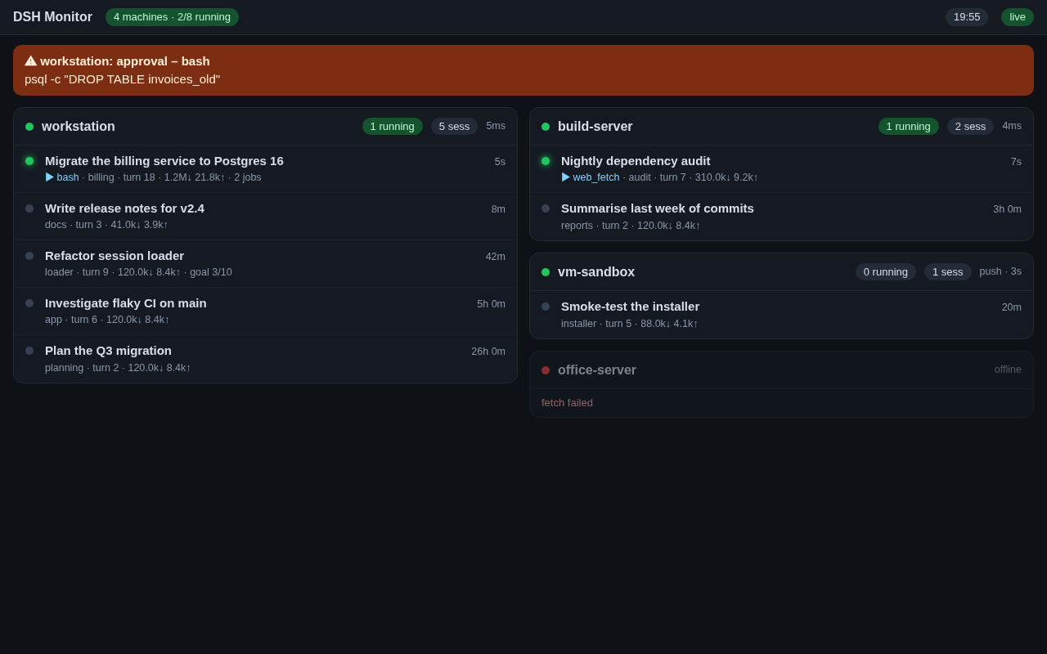This screenshot has height=654, width=1047.
Task: Click the 5h 0m age on flaky CI row
Action: click(x=492, y=304)
